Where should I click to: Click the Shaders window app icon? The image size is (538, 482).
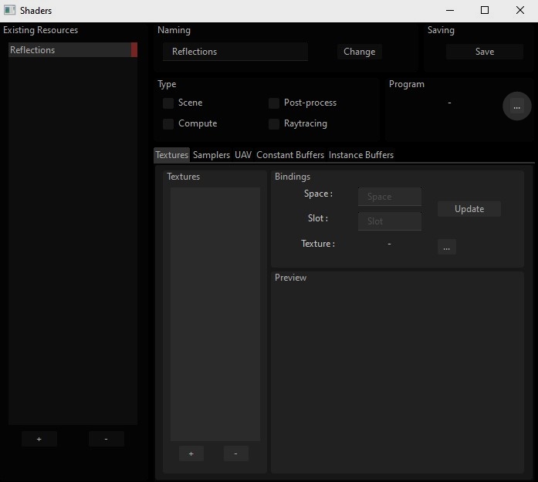tap(9, 10)
